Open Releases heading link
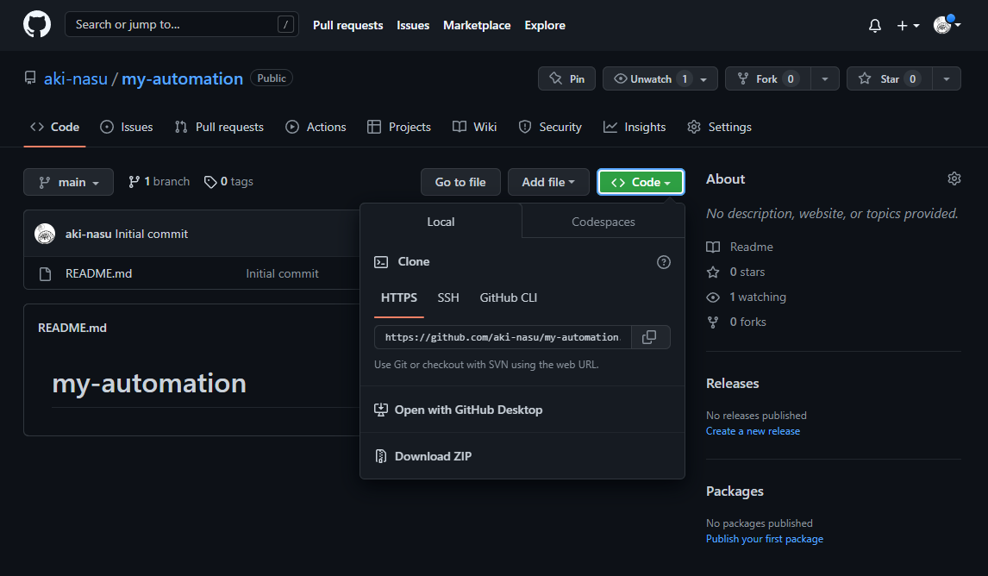The height and width of the screenshot is (576, 988). [732, 383]
